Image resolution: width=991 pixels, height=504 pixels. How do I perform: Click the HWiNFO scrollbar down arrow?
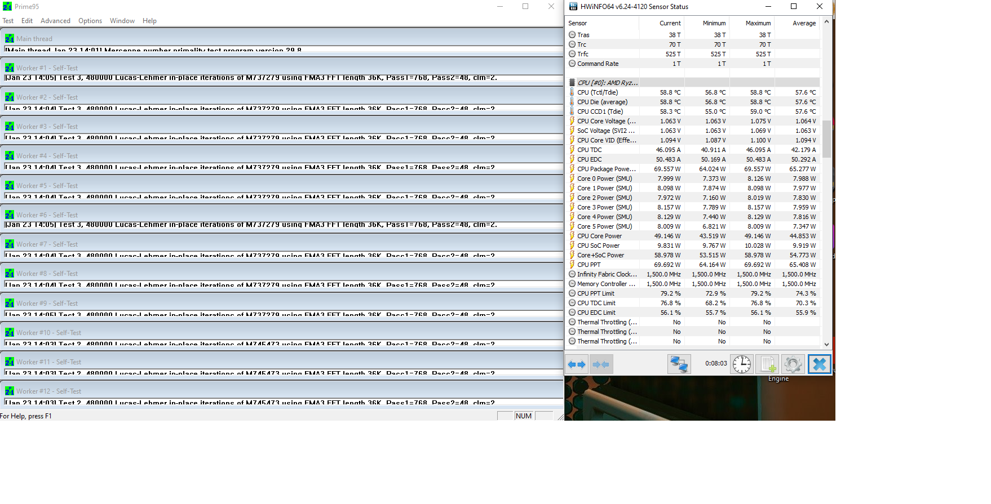tap(826, 345)
